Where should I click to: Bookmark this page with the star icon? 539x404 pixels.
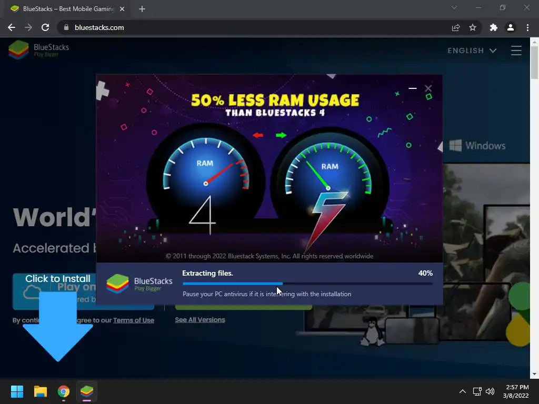tap(473, 27)
